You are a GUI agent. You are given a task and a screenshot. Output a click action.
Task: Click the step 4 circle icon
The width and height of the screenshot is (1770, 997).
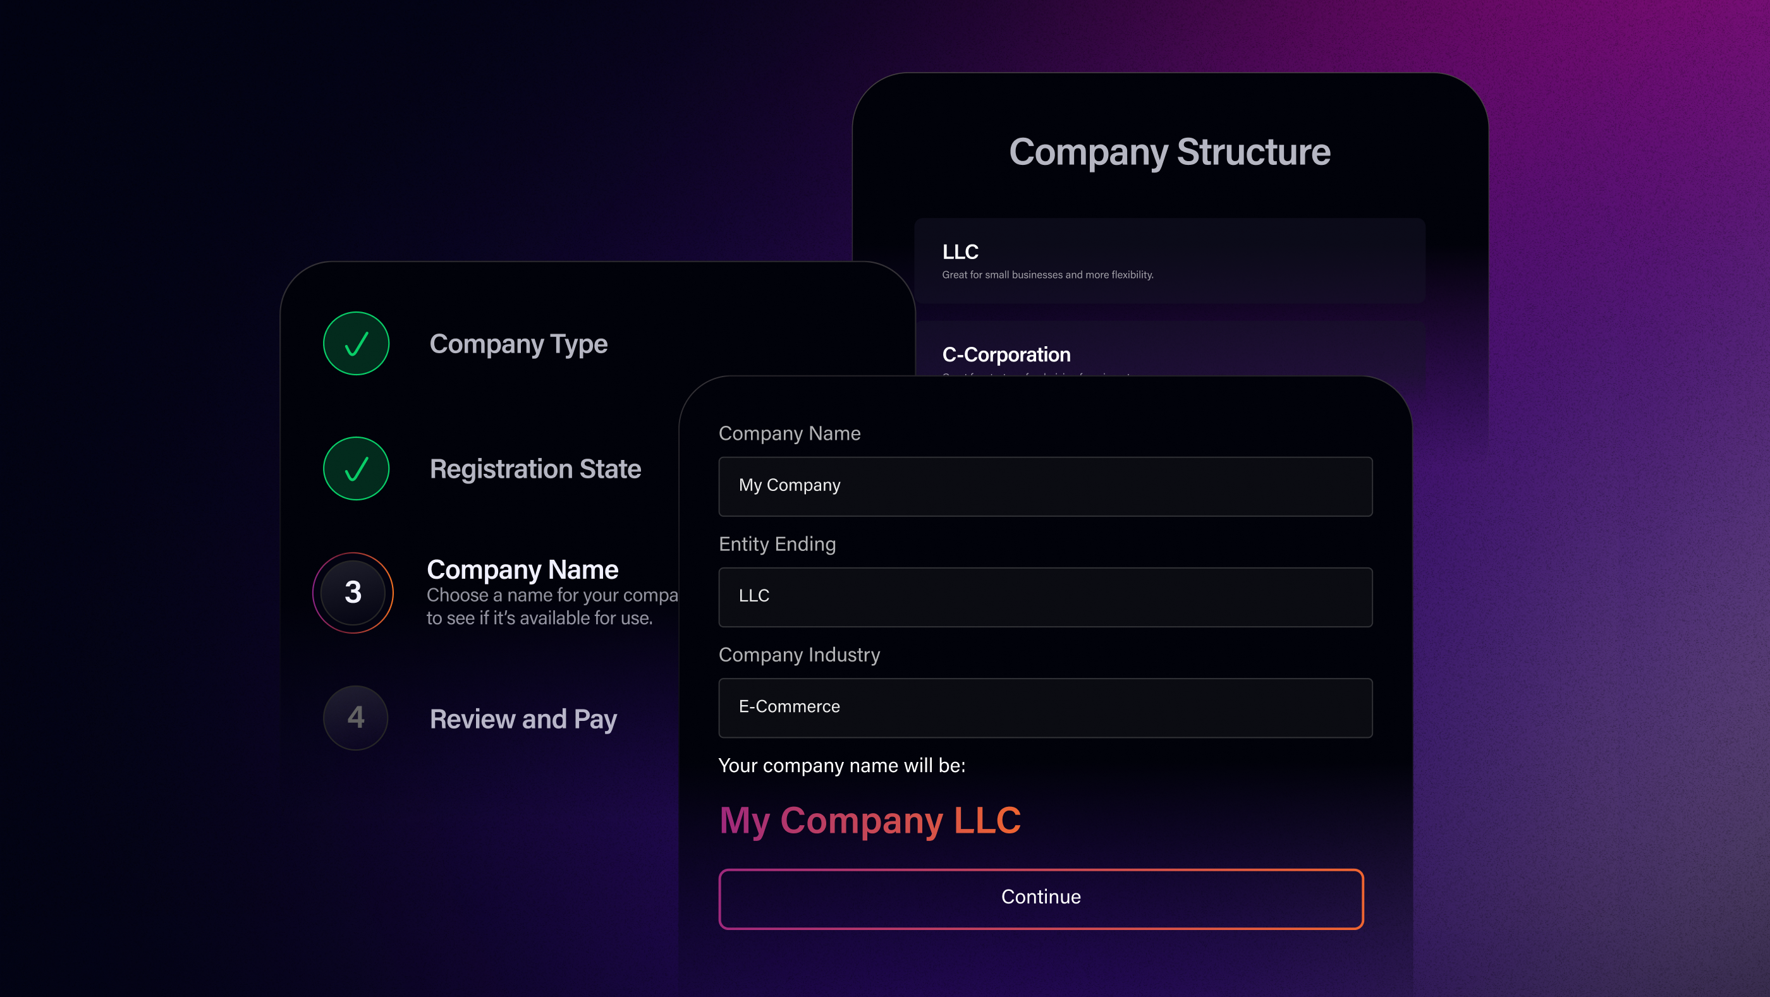(356, 718)
